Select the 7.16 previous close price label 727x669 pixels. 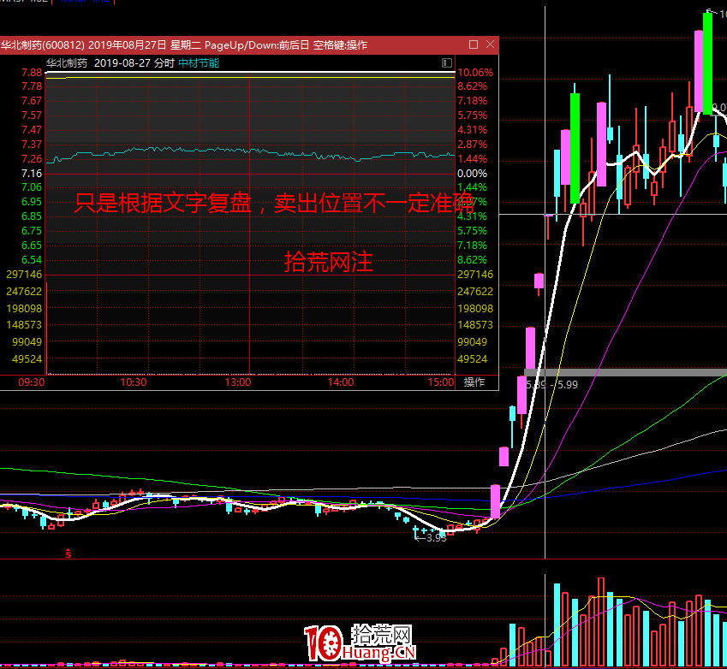[x=32, y=174]
